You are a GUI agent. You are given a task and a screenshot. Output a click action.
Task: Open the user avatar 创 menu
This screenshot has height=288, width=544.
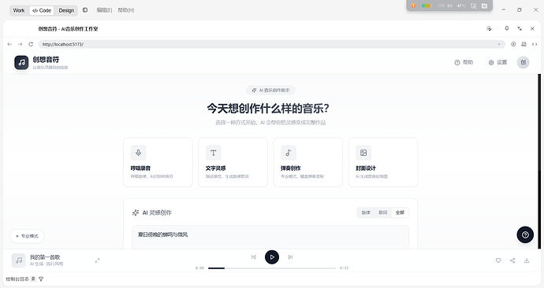tap(524, 62)
